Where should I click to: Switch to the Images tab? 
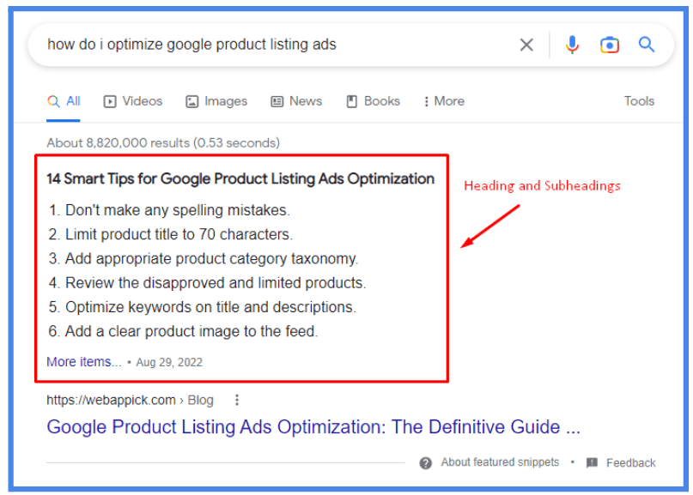(216, 101)
